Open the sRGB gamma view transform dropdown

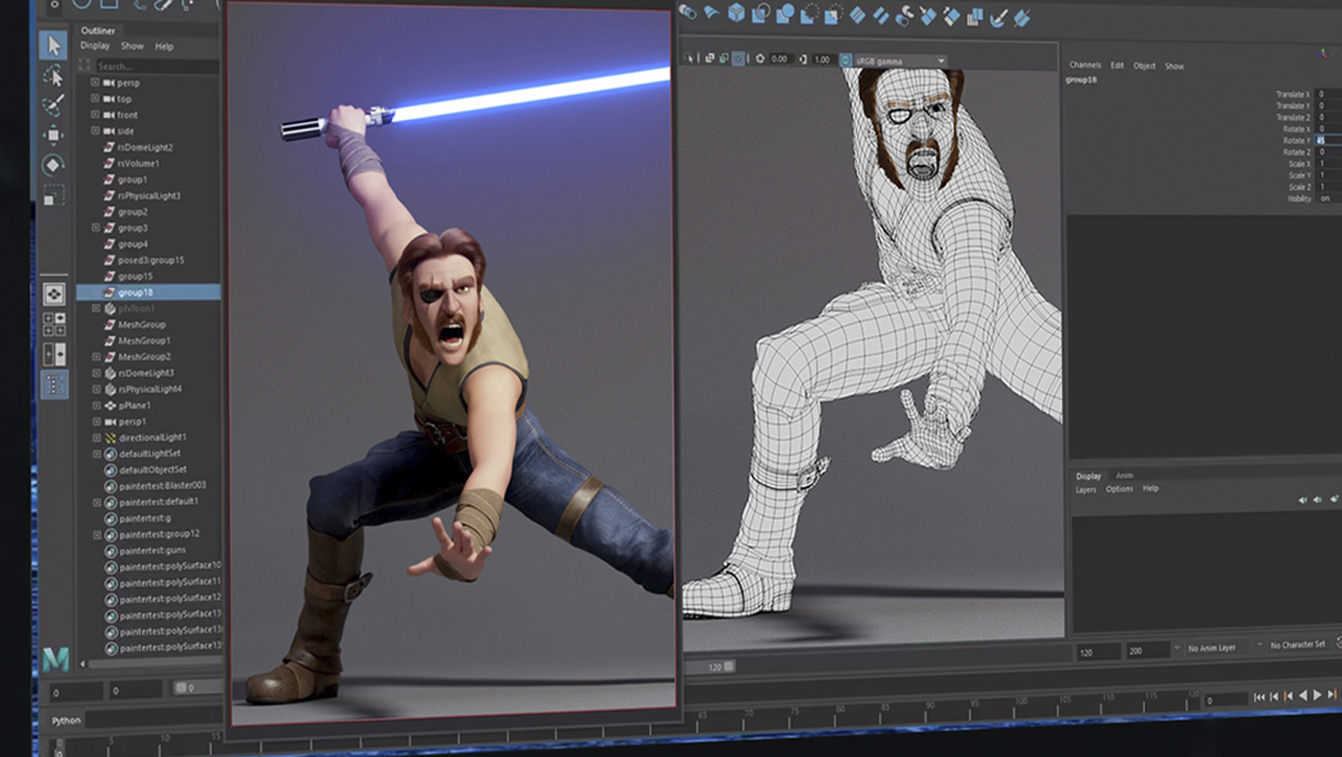click(x=941, y=61)
